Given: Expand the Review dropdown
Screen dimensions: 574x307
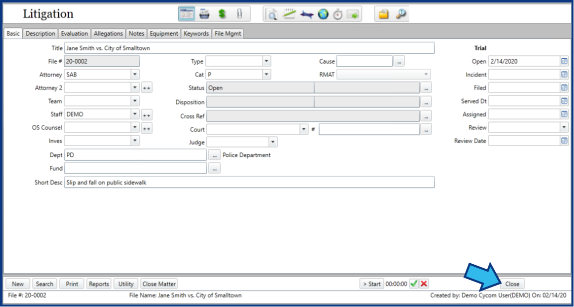Looking at the screenshot, I should point(564,127).
